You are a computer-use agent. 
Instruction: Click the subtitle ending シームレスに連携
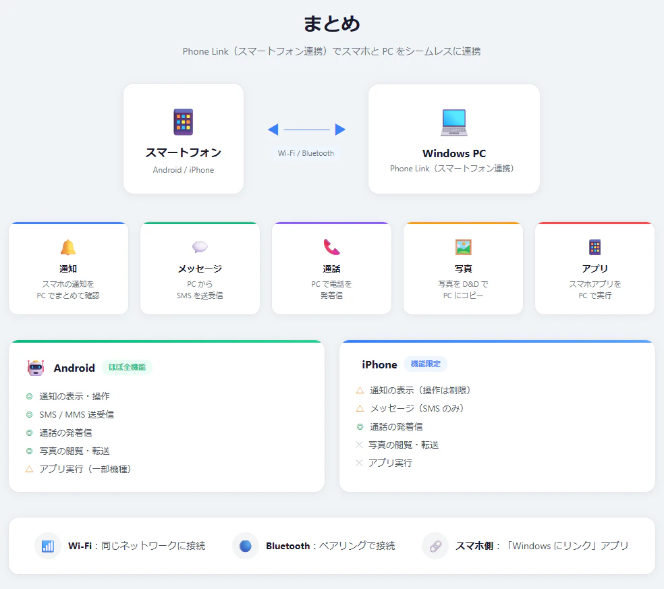tap(331, 51)
